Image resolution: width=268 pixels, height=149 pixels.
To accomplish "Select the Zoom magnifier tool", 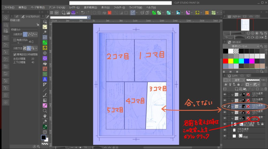I will pos(45,111).
